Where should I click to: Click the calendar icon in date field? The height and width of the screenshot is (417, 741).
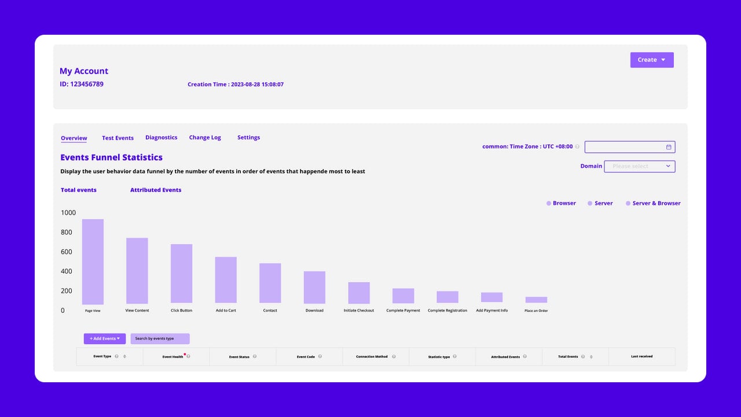coord(669,147)
